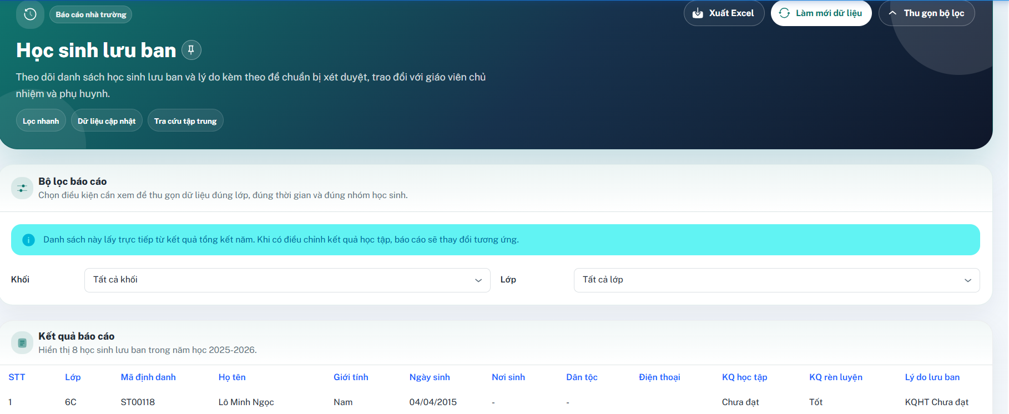Select the Lọc nhanh chip
The height and width of the screenshot is (414, 1009).
pos(41,121)
